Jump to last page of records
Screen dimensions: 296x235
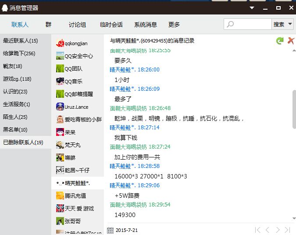(x=288, y=230)
